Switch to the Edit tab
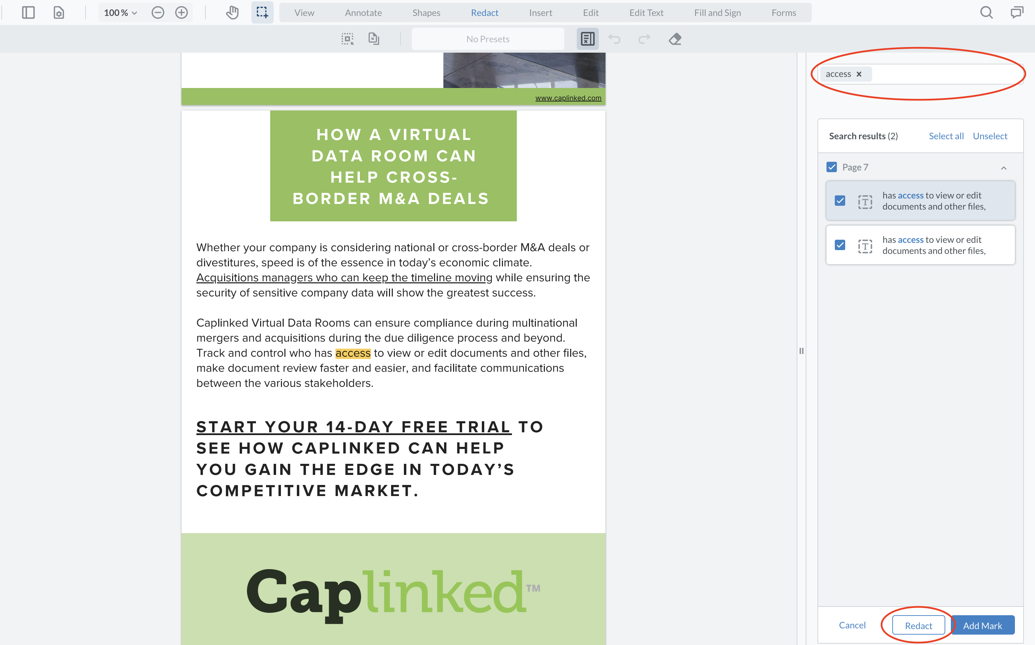This screenshot has height=645, width=1035. (x=591, y=13)
